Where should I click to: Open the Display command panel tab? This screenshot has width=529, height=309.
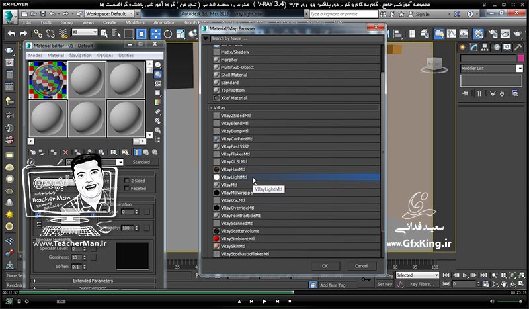507,47
